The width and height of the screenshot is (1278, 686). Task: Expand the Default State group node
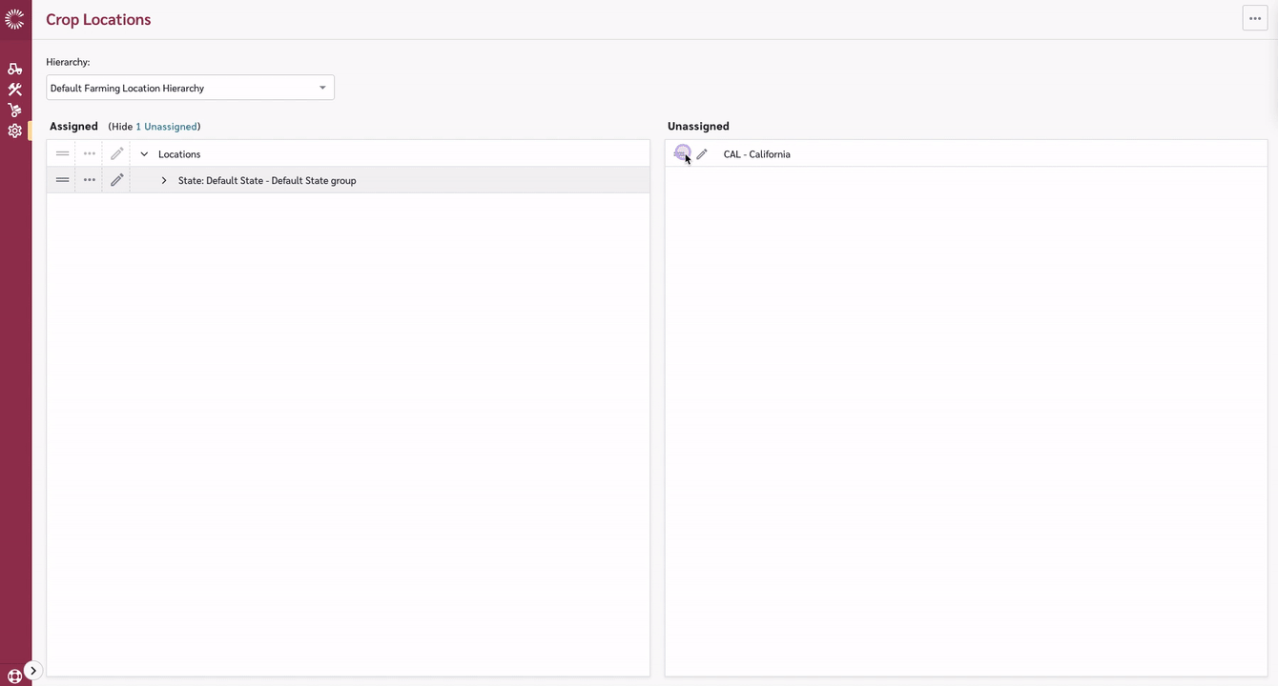[x=164, y=180]
